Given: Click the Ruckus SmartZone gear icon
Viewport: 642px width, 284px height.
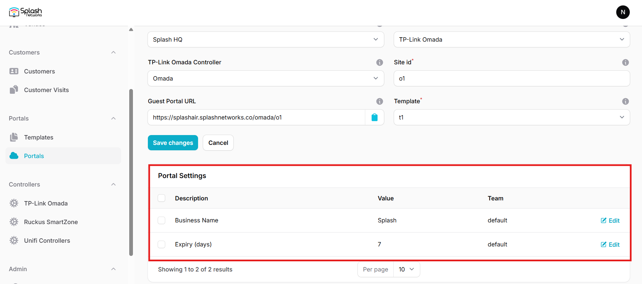Looking at the screenshot, I should coord(14,222).
